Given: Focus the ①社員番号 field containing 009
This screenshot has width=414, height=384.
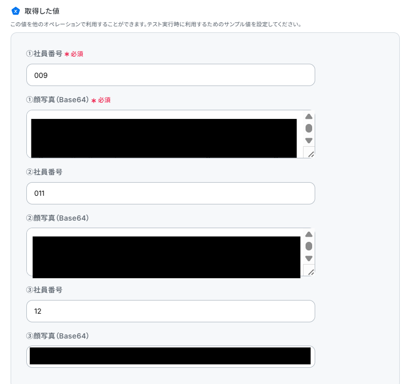Looking at the screenshot, I should (171, 75).
